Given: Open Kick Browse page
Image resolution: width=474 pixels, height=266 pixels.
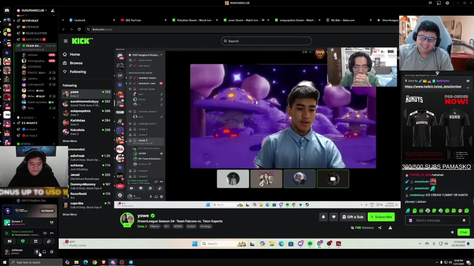Looking at the screenshot, I should [x=73, y=63].
